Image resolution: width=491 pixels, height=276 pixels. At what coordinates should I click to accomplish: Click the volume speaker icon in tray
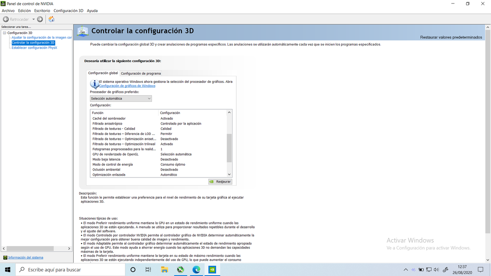(436, 269)
